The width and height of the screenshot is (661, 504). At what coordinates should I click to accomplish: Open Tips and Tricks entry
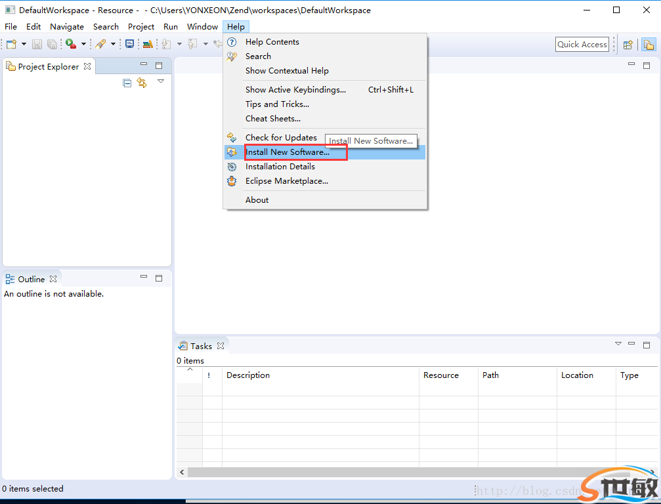[x=325, y=104]
